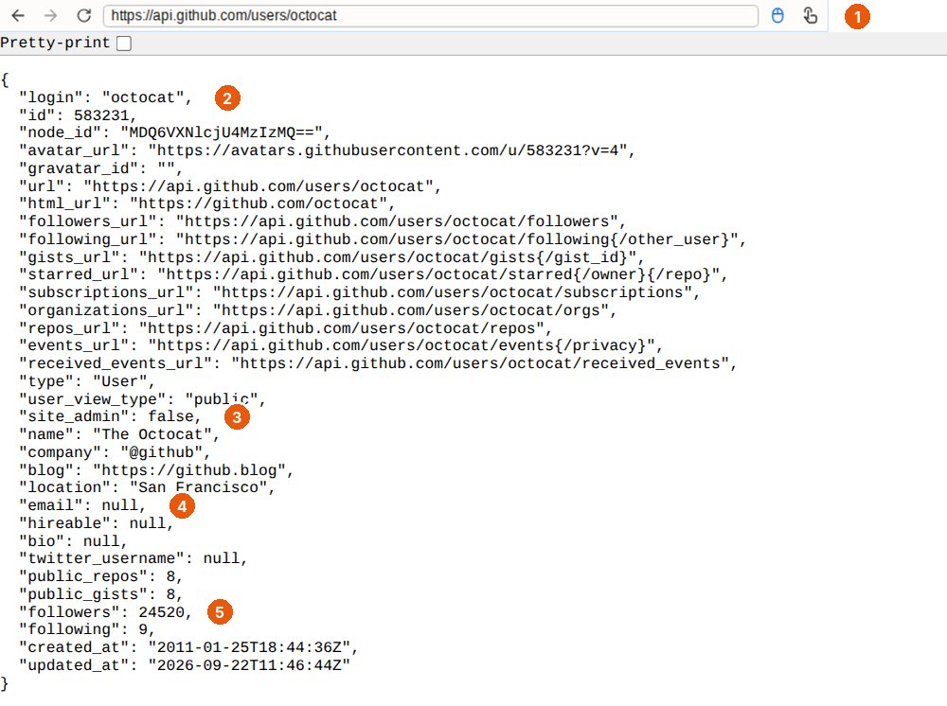Select the "id": 583231 line

click(x=78, y=115)
